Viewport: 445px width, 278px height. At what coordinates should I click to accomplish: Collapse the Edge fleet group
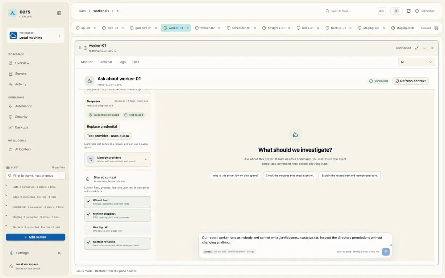[6, 195]
